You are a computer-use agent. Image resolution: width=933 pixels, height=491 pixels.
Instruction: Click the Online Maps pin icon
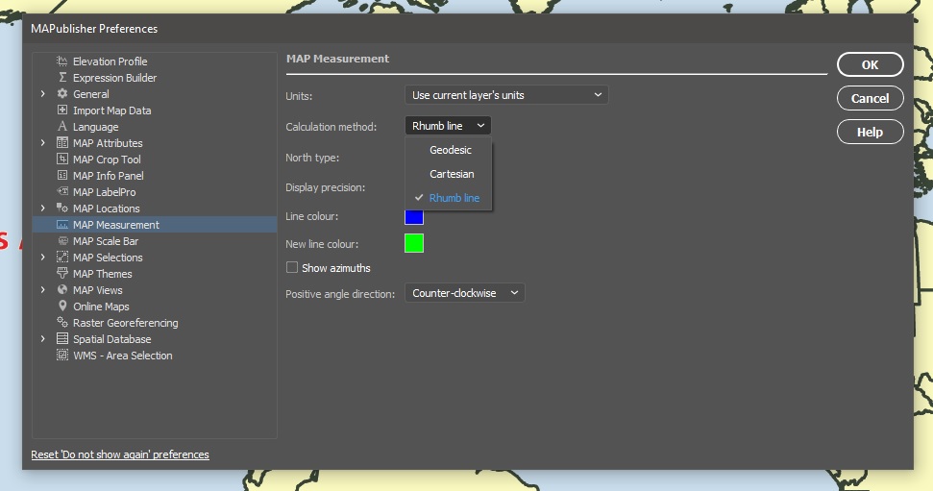pyautogui.click(x=61, y=306)
